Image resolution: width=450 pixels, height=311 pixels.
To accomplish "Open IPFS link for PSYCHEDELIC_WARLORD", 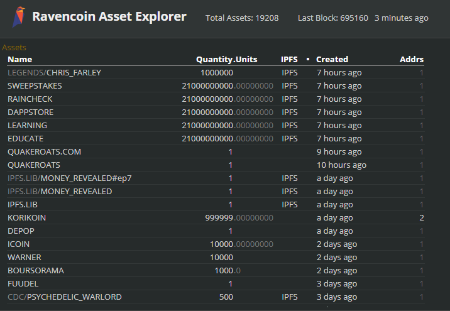I will [x=289, y=297].
